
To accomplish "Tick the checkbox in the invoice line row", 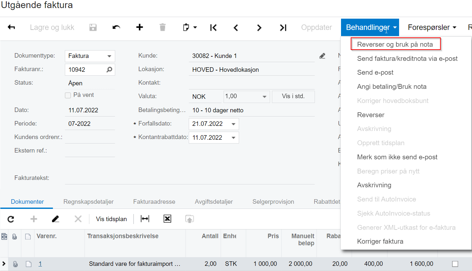I will point(455,264).
